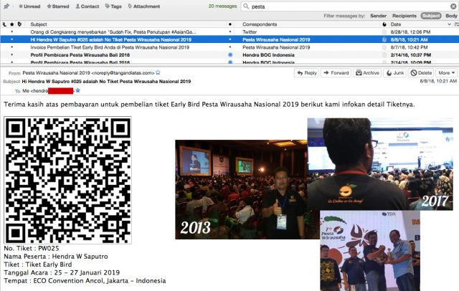Reply to the current message
459x291 pixels.
[307, 73]
